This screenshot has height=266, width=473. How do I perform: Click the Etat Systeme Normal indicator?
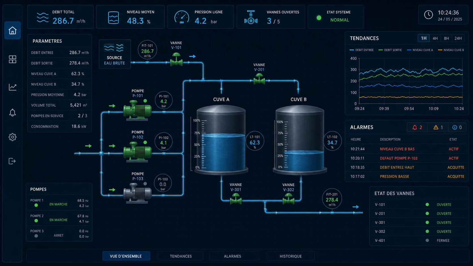click(x=336, y=17)
